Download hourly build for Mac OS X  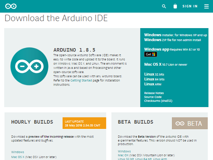[18, 157]
